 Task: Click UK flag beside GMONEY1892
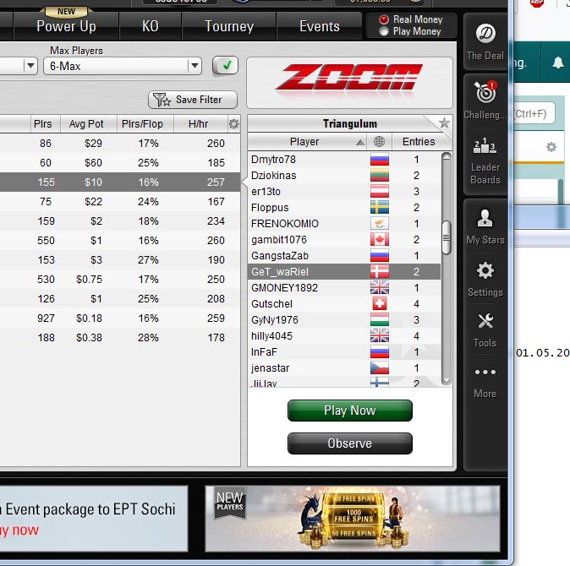[380, 288]
